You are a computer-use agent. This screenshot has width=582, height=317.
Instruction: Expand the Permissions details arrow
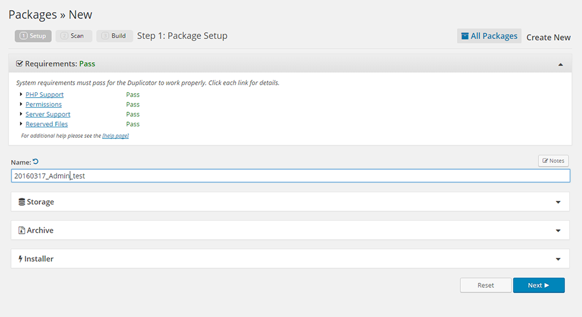point(21,104)
